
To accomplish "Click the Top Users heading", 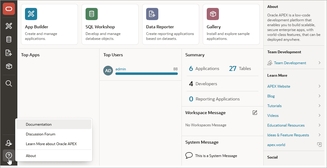I will [113, 55].
